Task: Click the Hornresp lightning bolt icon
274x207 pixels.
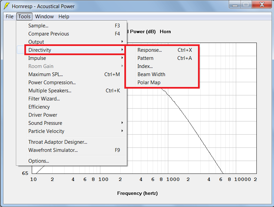Action: pyautogui.click(x=6, y=6)
